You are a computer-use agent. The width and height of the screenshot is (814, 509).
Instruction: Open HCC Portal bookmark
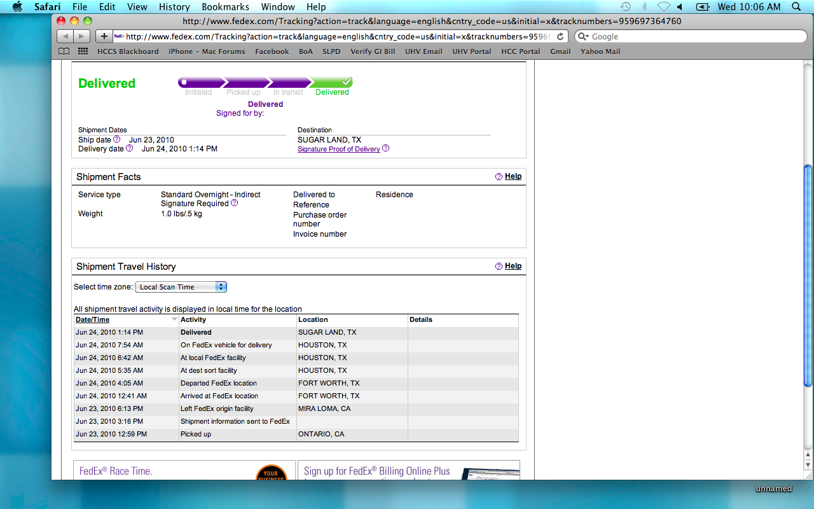click(521, 52)
